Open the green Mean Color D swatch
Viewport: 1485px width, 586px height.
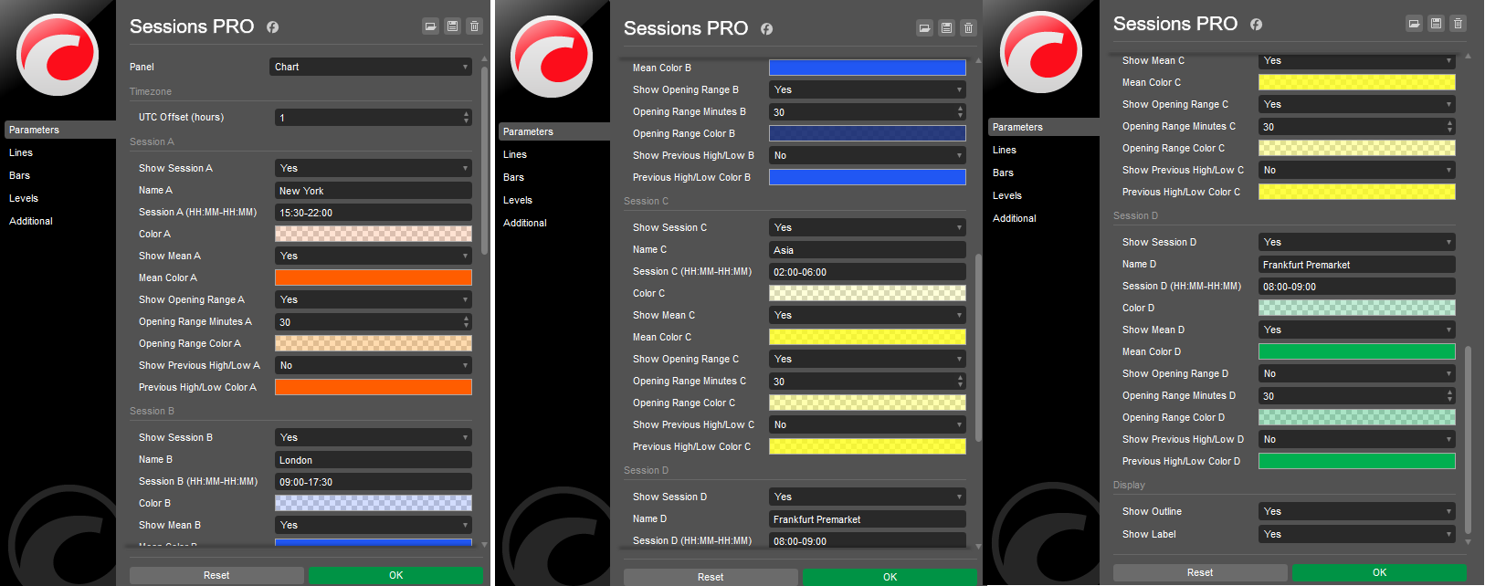(x=1357, y=351)
